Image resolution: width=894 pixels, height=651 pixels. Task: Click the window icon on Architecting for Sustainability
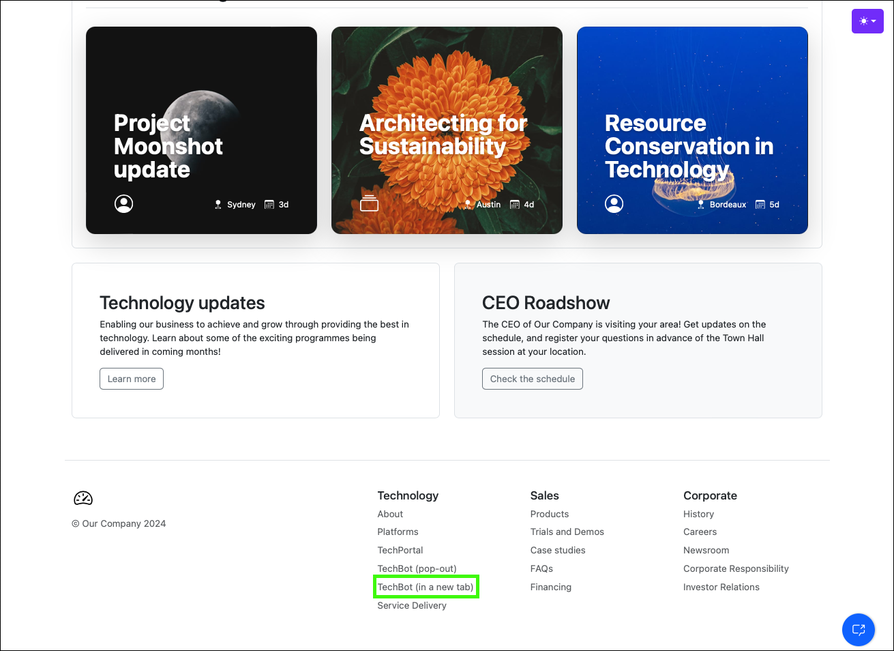(x=369, y=203)
